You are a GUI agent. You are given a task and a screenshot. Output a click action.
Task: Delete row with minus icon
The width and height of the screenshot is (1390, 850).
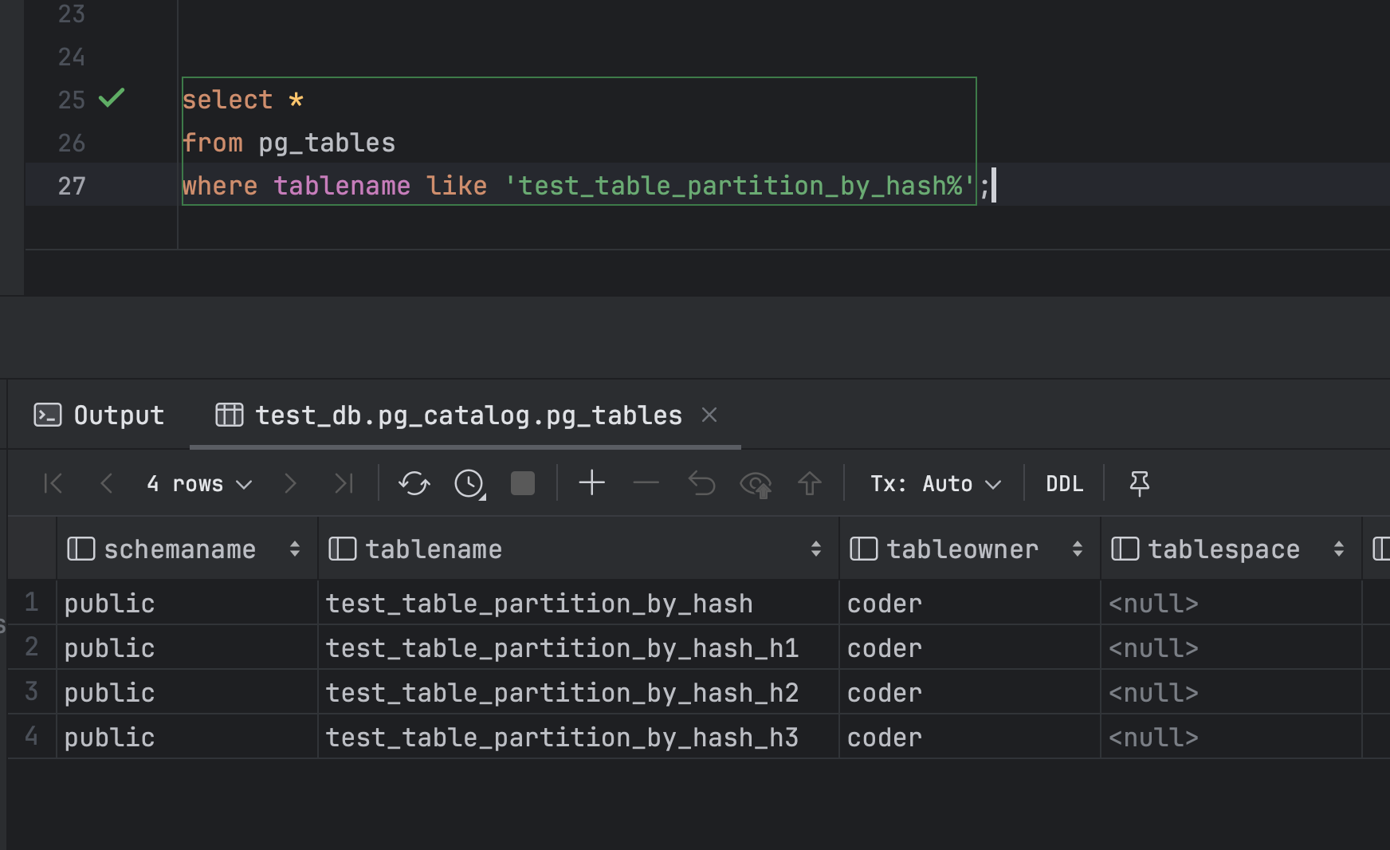pyautogui.click(x=646, y=483)
